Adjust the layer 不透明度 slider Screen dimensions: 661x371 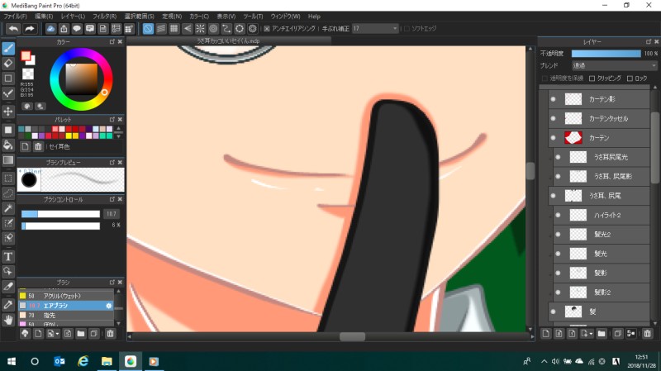[606, 54]
